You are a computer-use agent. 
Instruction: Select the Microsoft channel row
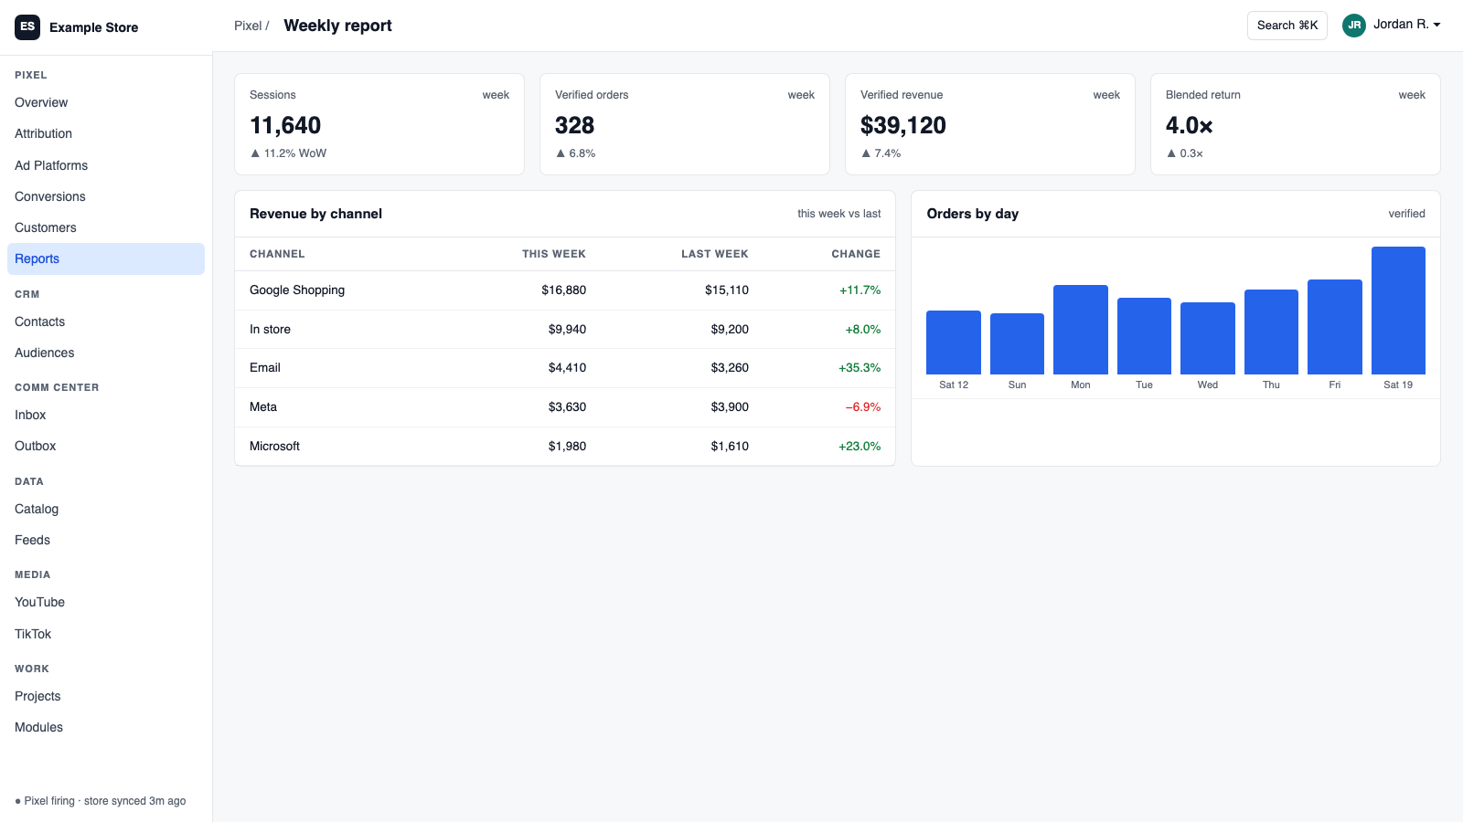(x=565, y=447)
